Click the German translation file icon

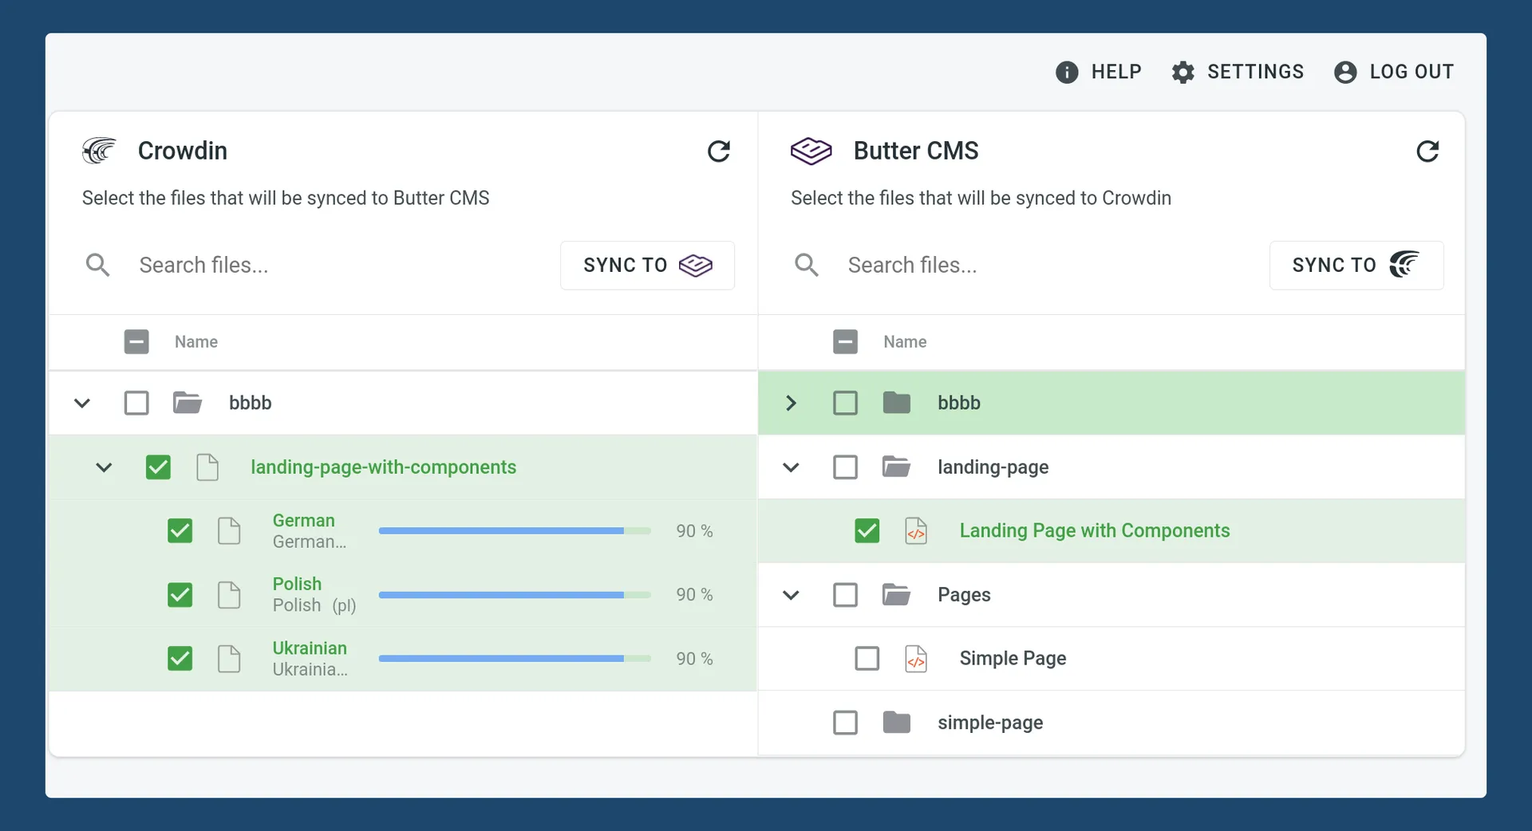coord(229,531)
